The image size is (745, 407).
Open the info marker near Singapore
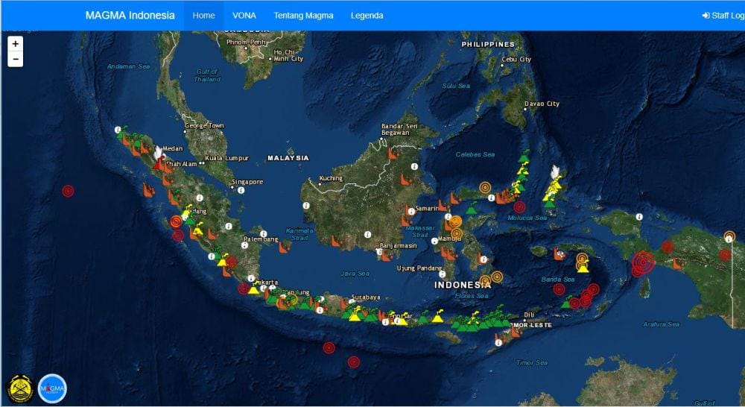click(241, 190)
